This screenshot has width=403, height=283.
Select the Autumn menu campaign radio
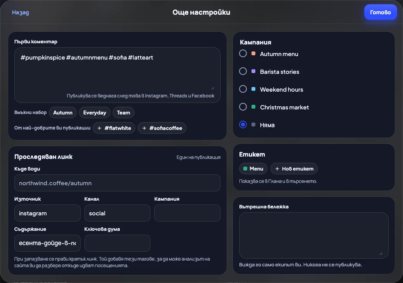pos(243,54)
